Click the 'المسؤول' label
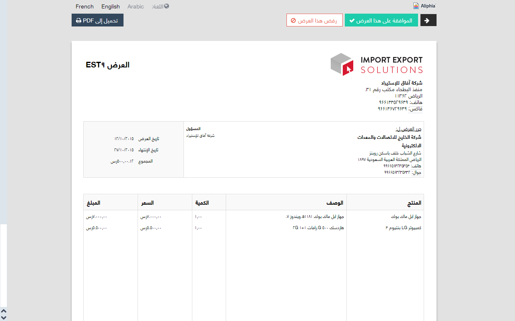 (193, 129)
